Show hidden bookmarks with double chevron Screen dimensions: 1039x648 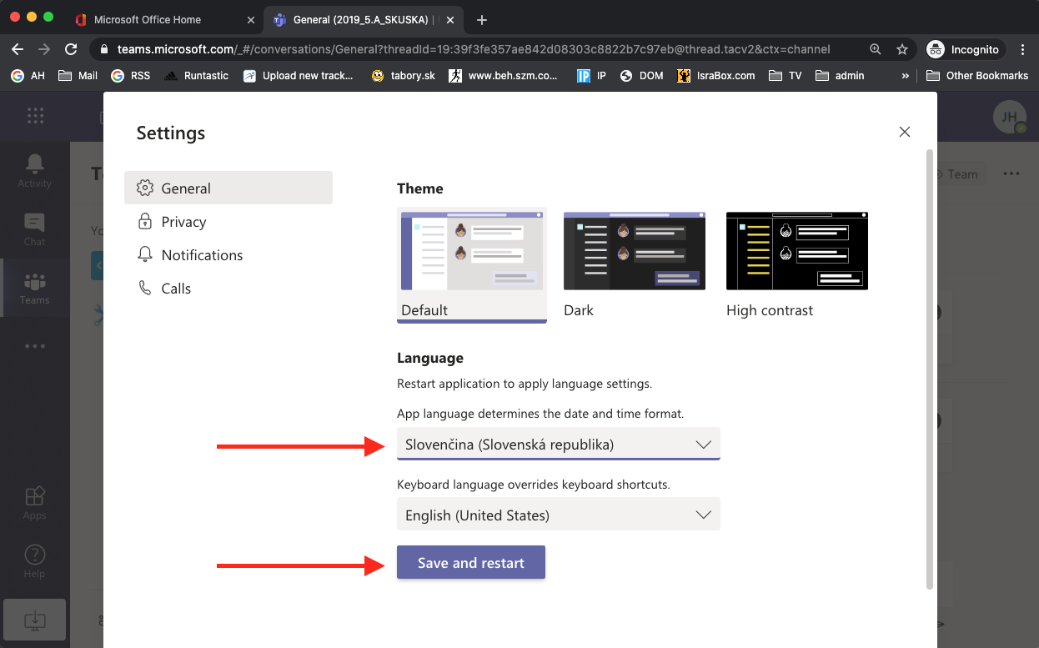(906, 76)
